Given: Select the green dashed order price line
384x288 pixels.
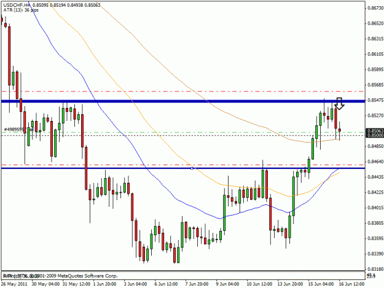Looking at the screenshot, I should click(183, 133).
